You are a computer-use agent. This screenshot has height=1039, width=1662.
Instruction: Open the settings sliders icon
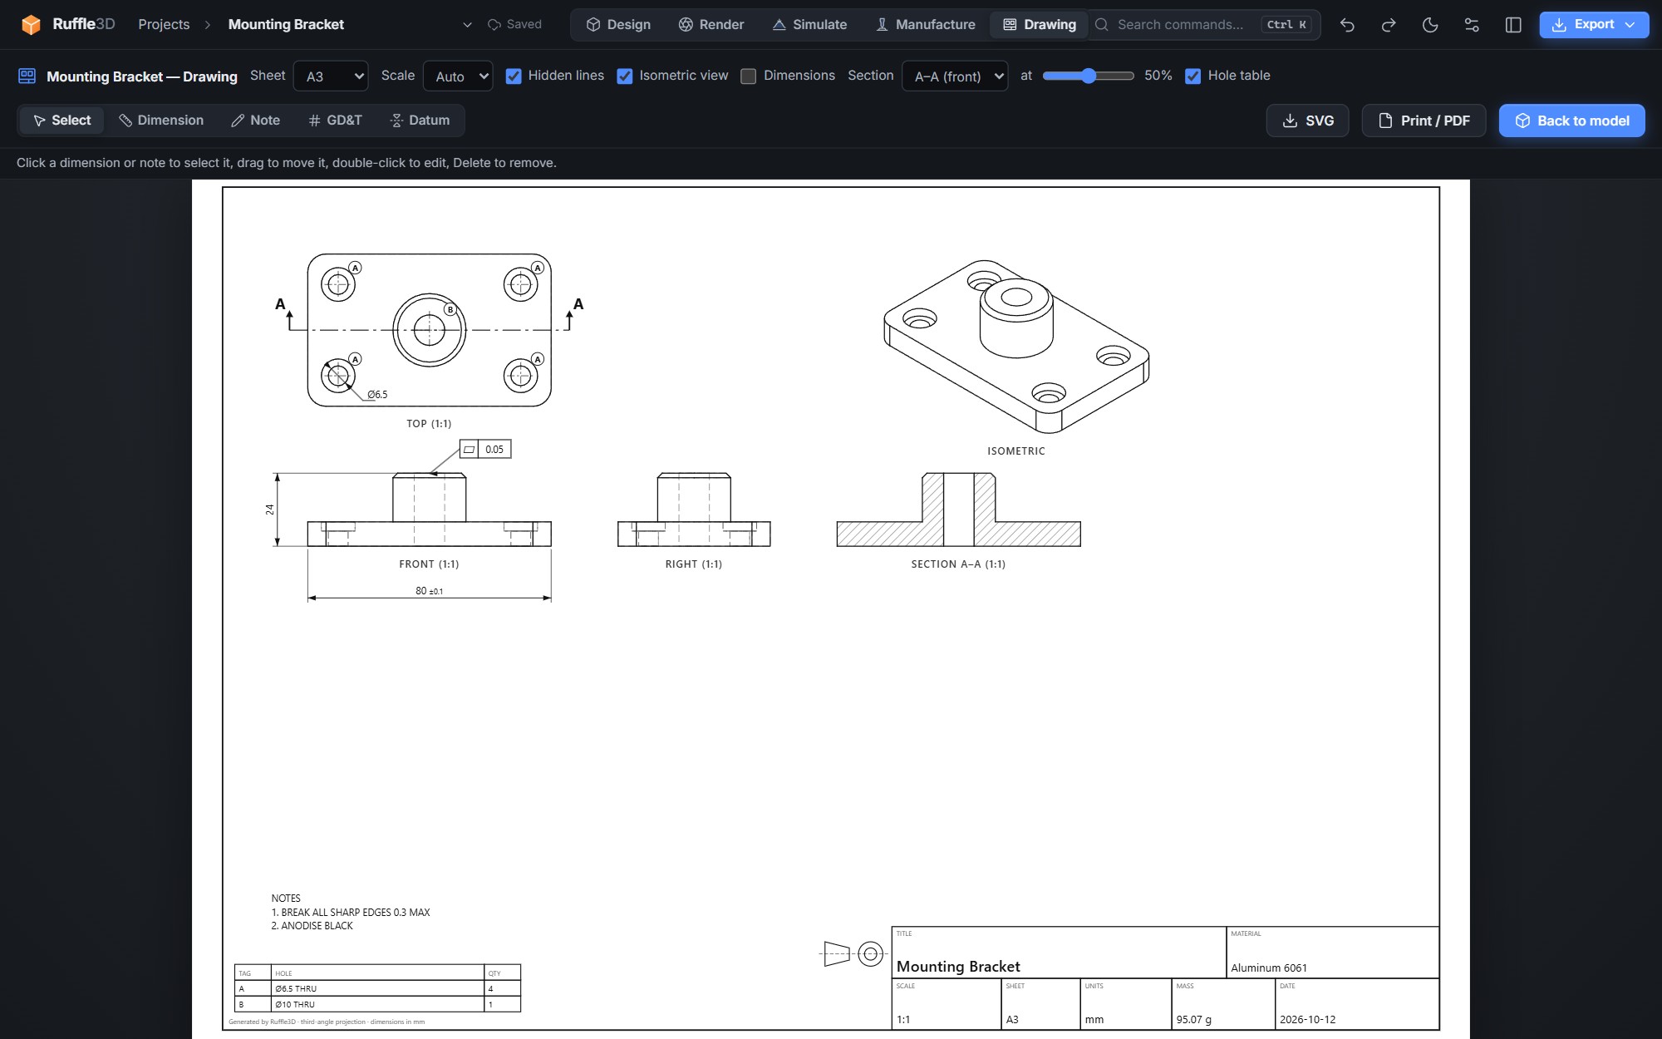(x=1472, y=25)
